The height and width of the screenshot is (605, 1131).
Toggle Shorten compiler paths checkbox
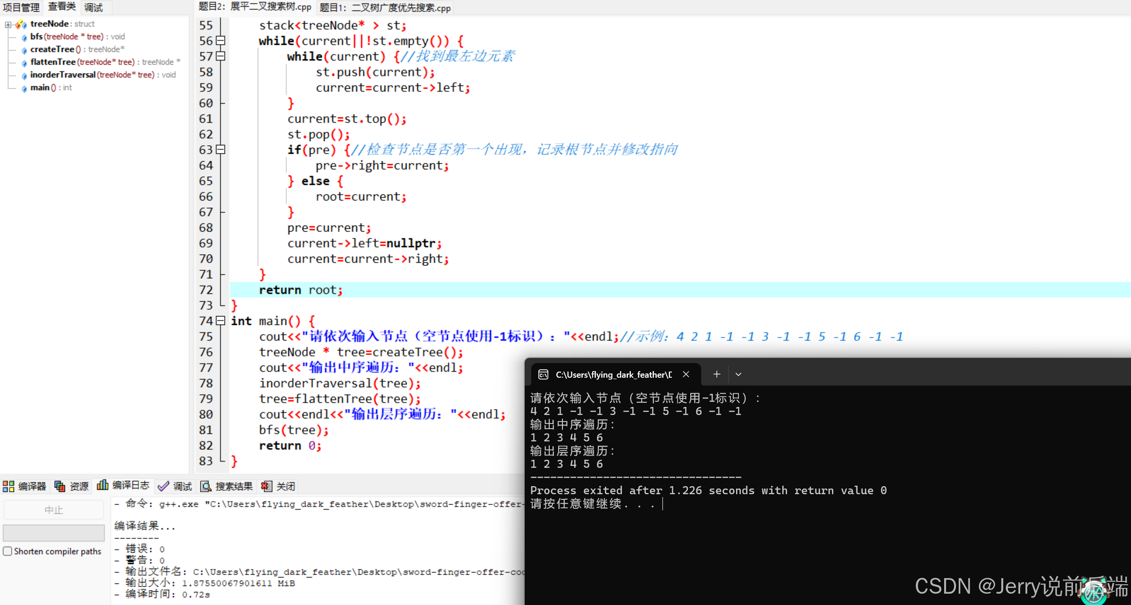pyautogui.click(x=8, y=551)
